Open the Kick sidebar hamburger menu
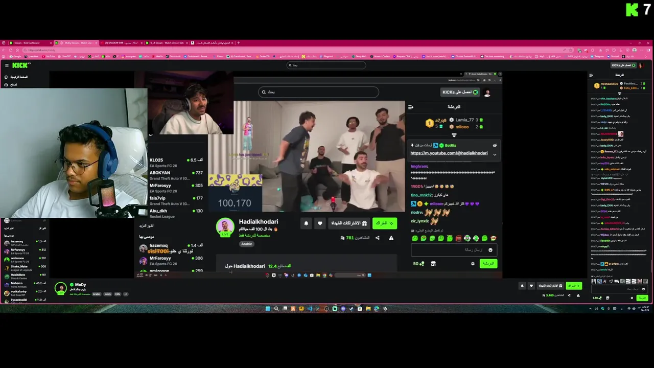 (7, 65)
